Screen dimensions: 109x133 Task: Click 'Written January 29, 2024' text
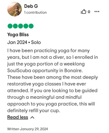point(28,129)
